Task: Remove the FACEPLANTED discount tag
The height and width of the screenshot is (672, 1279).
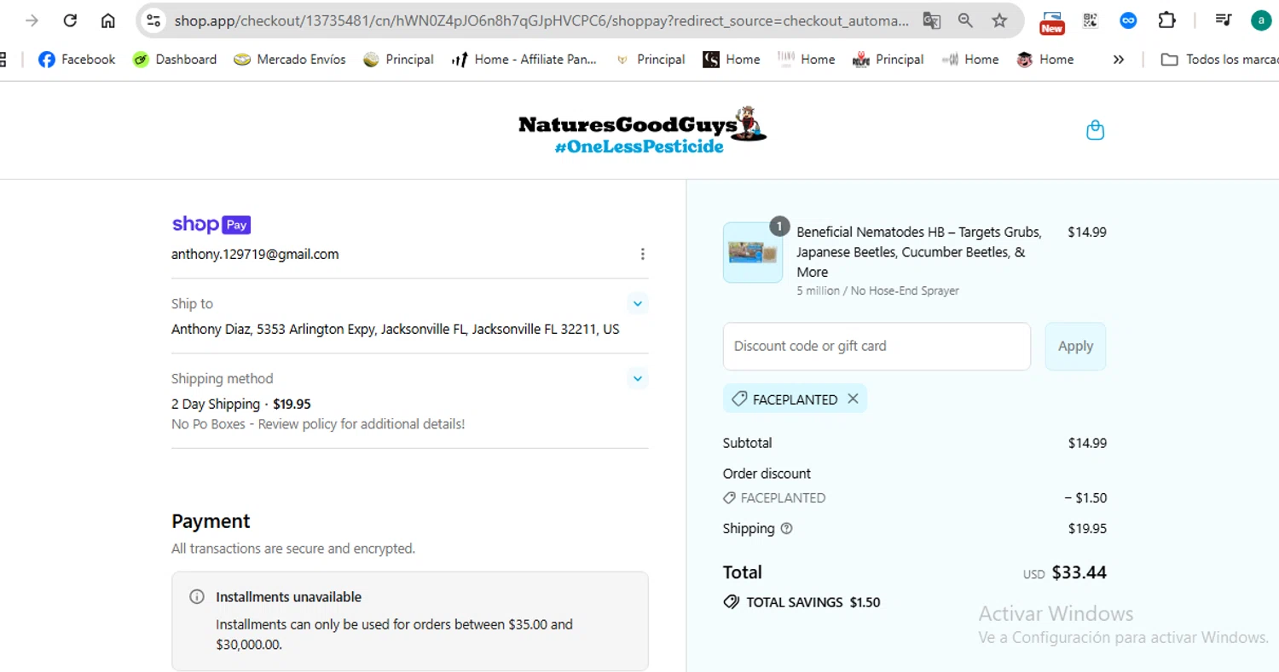Action: [853, 399]
